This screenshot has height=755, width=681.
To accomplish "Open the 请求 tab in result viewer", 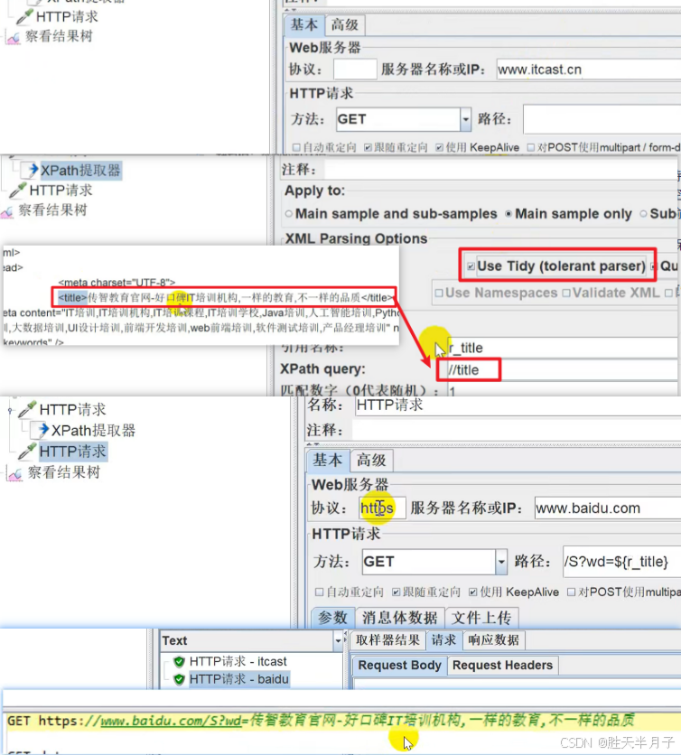I will (443, 640).
